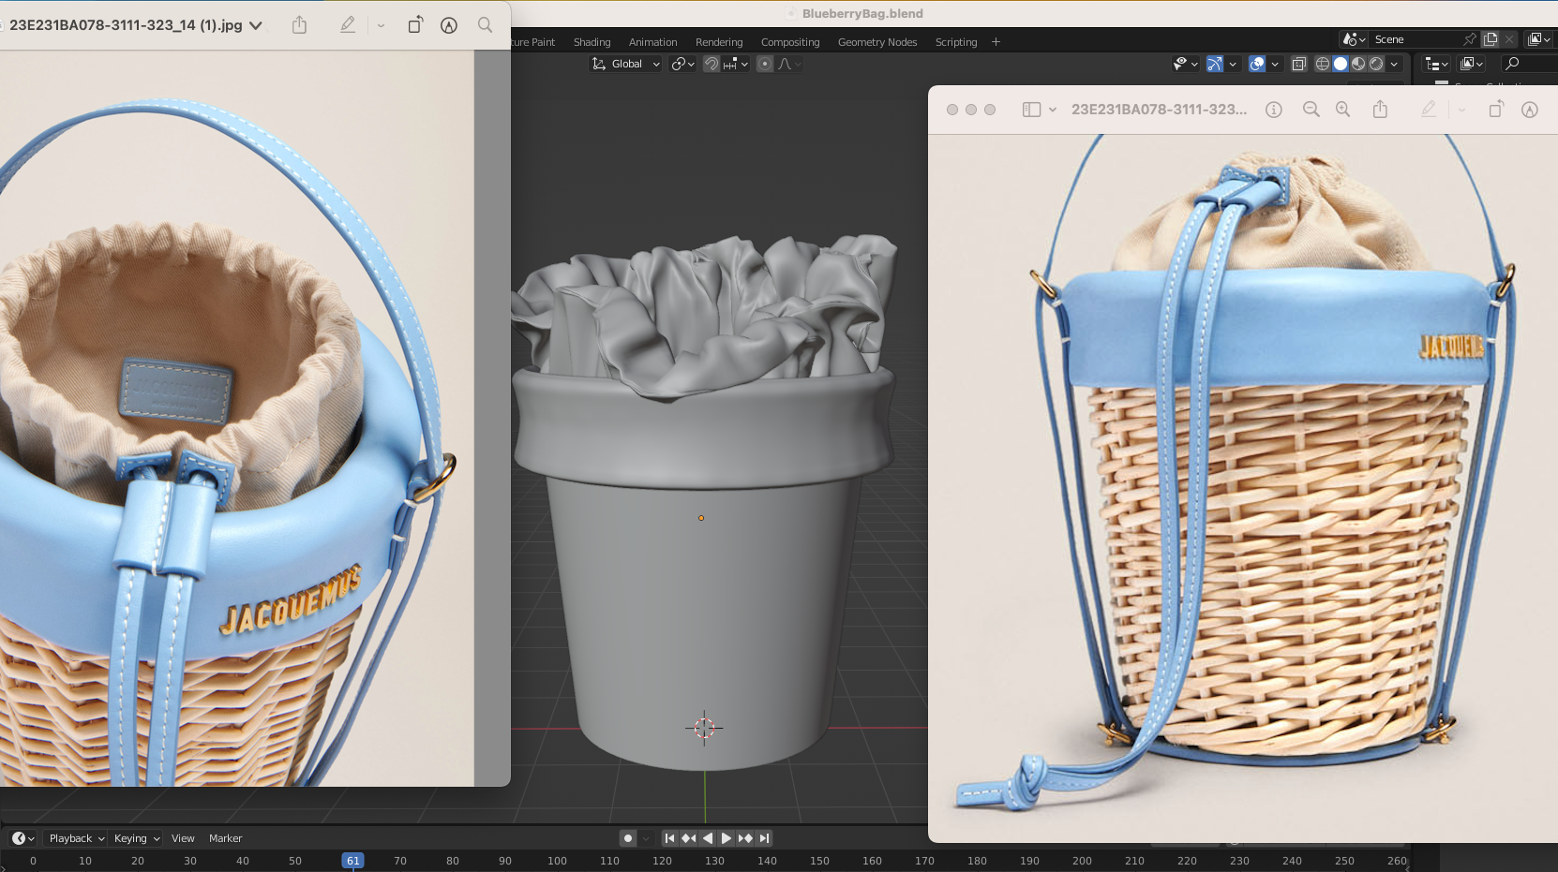Open filename title dropdown in left Preview
This screenshot has height=872, width=1558.
[255, 25]
